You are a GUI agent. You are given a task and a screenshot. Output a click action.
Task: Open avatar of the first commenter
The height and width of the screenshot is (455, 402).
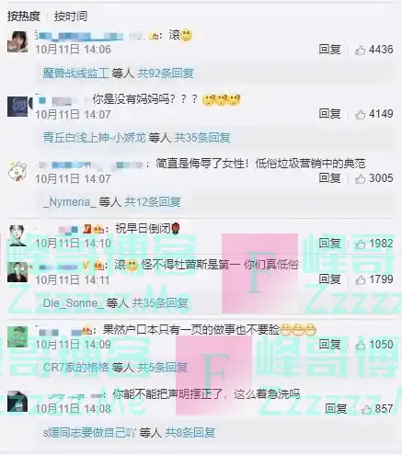click(17, 42)
